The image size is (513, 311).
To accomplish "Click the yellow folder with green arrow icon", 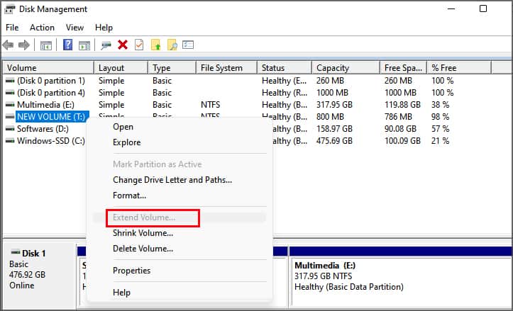I will [155, 45].
